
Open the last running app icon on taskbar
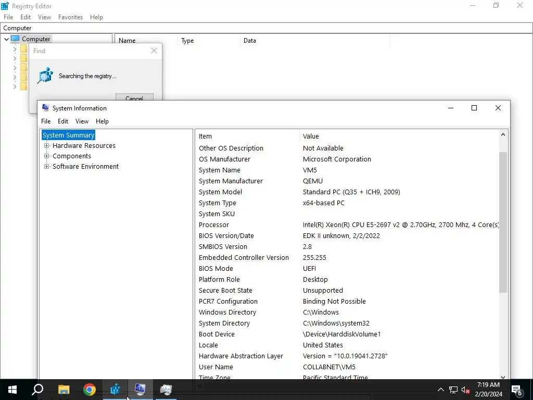[x=166, y=390]
